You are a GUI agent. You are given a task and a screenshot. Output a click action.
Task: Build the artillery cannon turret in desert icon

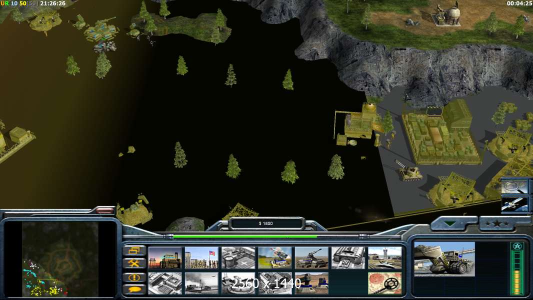click(x=311, y=257)
